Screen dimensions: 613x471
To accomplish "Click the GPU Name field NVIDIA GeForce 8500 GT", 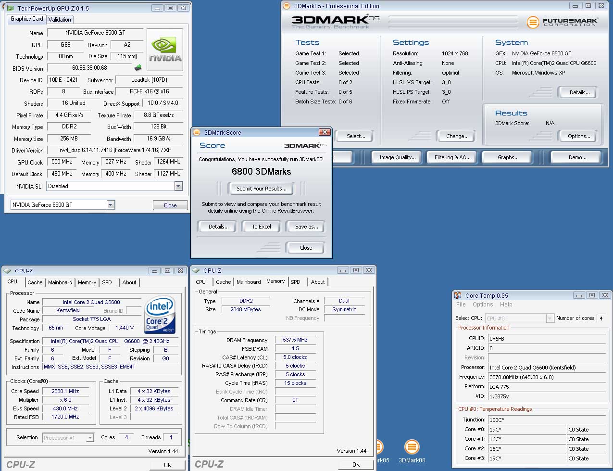I will tap(95, 33).
